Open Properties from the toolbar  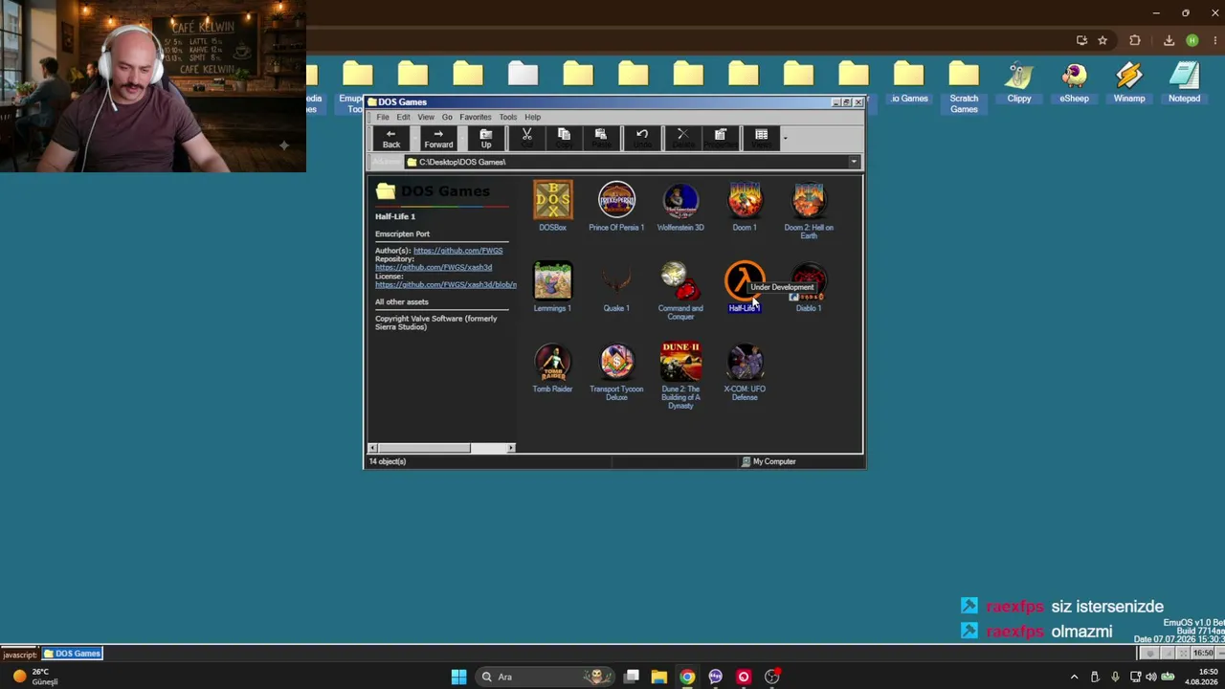721,138
